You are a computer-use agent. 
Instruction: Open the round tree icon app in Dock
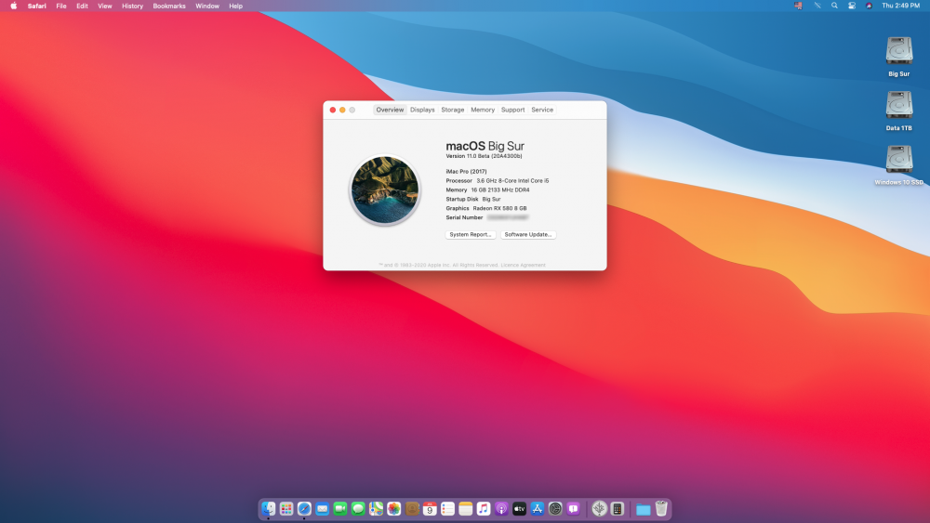coord(599,508)
